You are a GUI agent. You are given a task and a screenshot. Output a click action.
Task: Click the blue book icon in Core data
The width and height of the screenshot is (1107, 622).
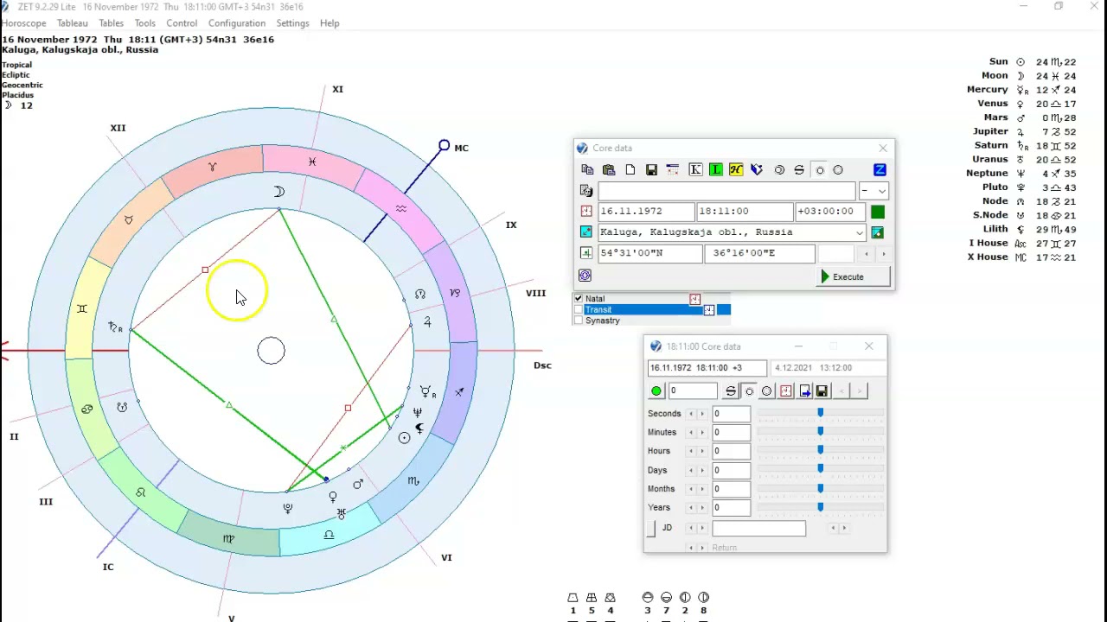(x=757, y=170)
